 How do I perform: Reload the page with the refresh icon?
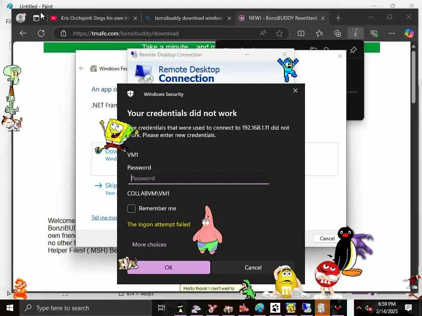[41, 33]
